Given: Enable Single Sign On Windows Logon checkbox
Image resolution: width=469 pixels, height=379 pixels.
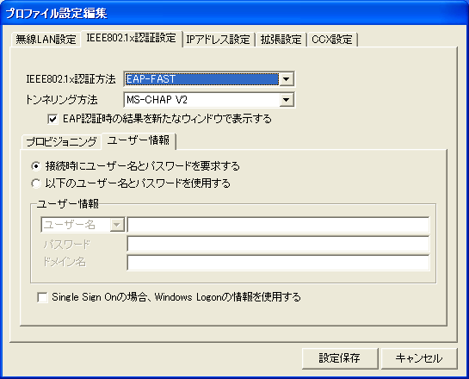Looking at the screenshot, I should pyautogui.click(x=42, y=297).
